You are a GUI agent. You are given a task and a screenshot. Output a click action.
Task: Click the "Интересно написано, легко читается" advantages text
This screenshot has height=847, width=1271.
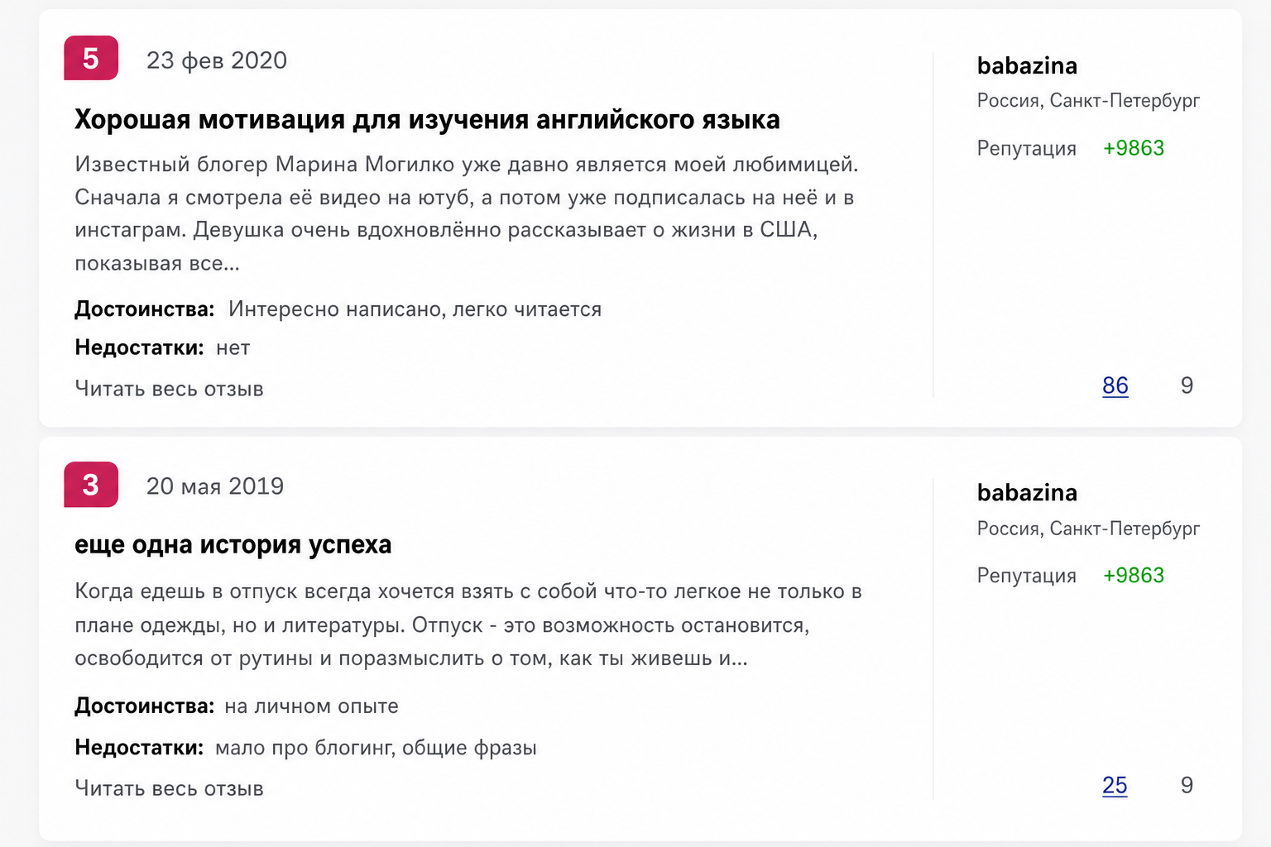tap(415, 309)
